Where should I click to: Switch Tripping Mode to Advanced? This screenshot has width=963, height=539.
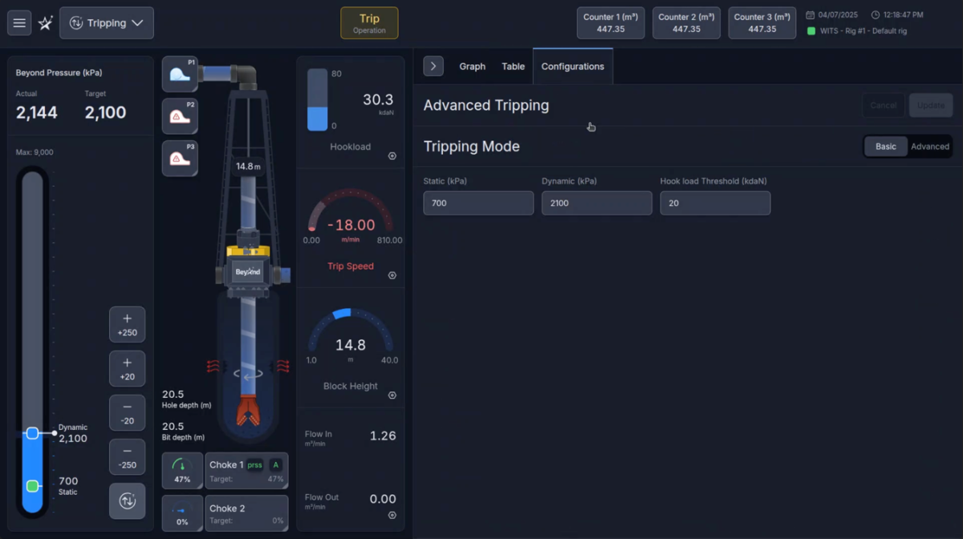(929, 147)
